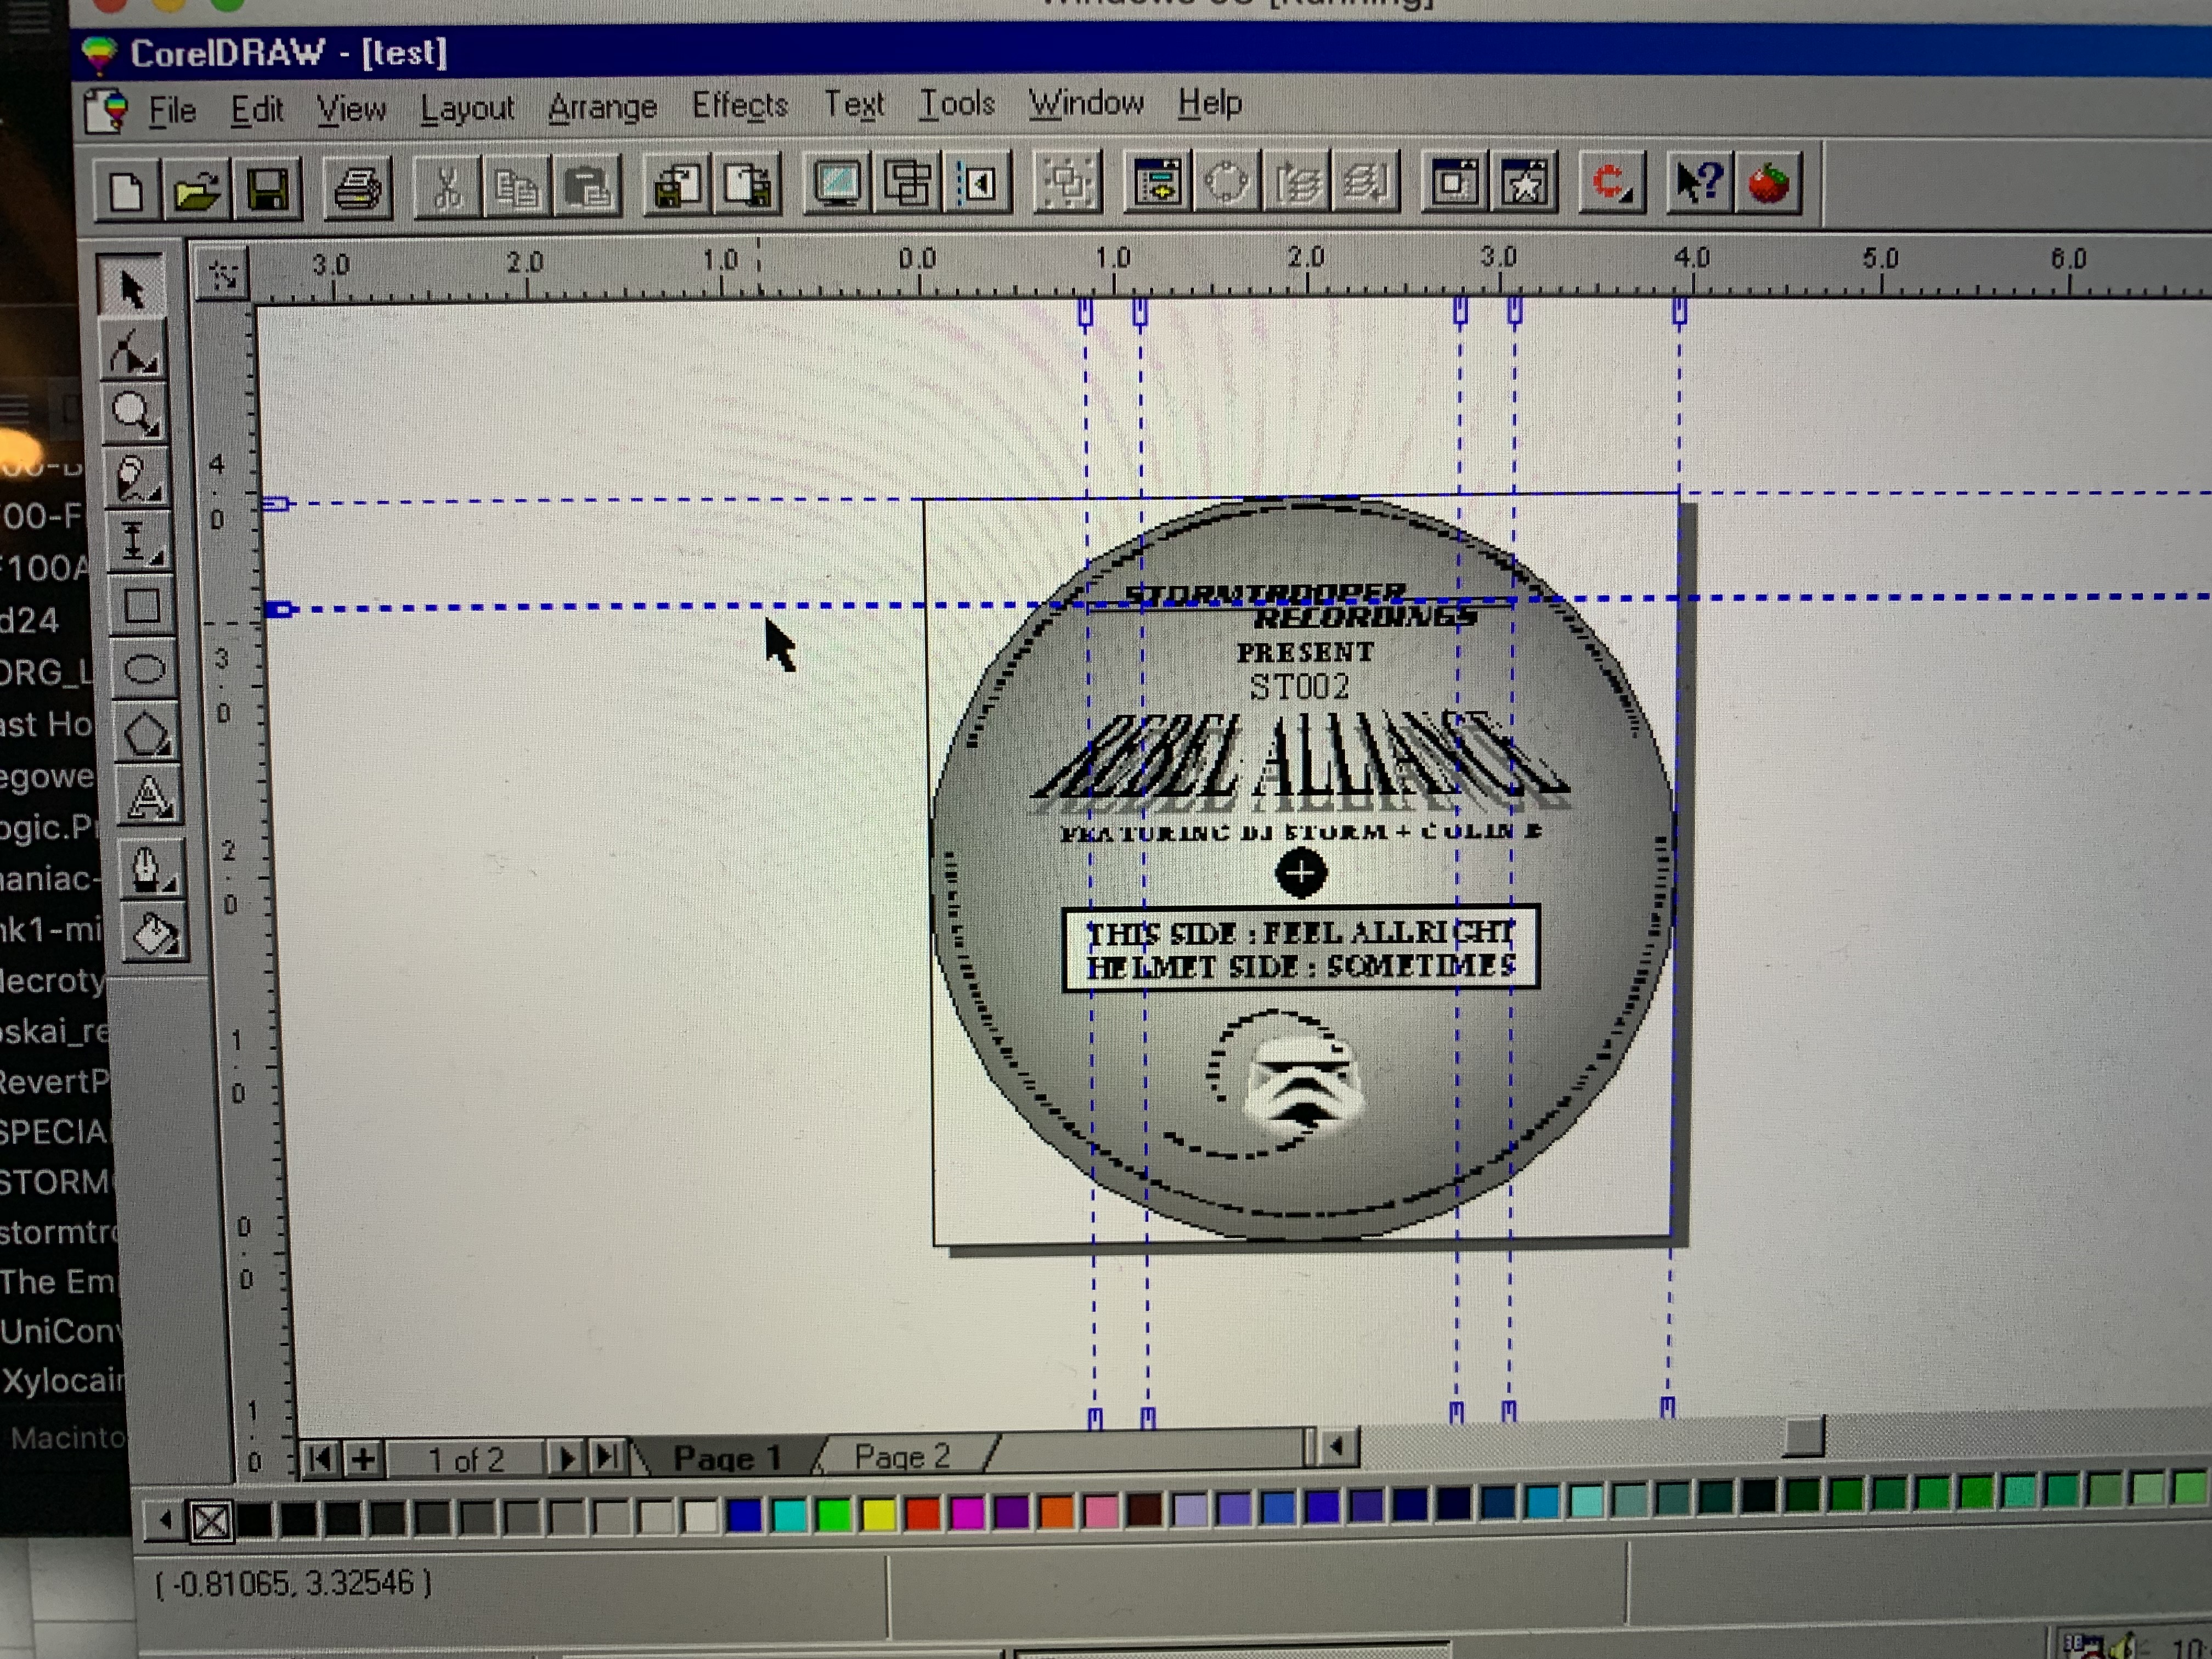Print the document using printer icon
Image resolution: width=2212 pixels, height=1659 pixels.
(x=357, y=188)
